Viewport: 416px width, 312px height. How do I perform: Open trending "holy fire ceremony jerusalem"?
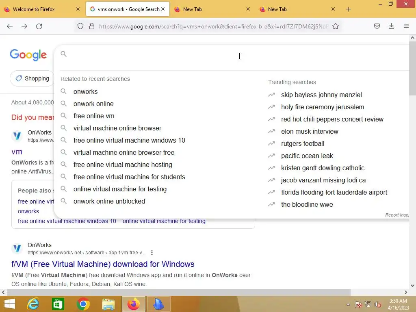point(323,107)
